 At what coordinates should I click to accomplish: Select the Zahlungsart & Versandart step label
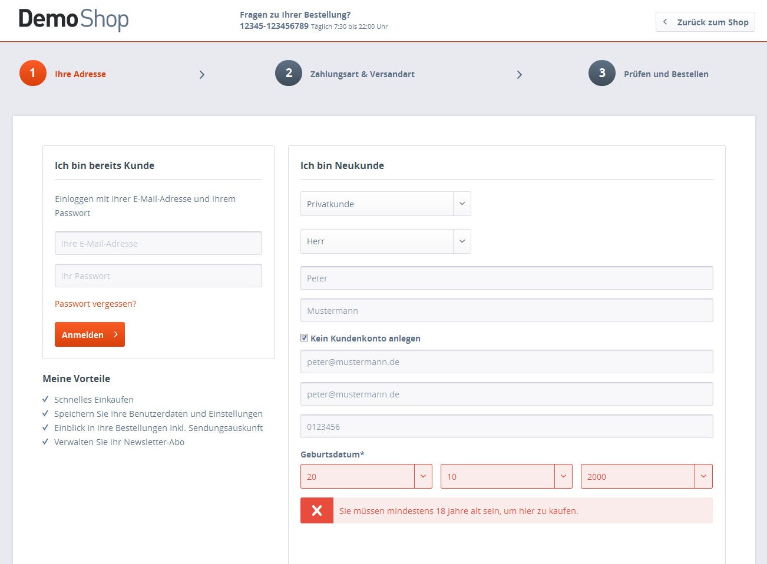tap(362, 74)
